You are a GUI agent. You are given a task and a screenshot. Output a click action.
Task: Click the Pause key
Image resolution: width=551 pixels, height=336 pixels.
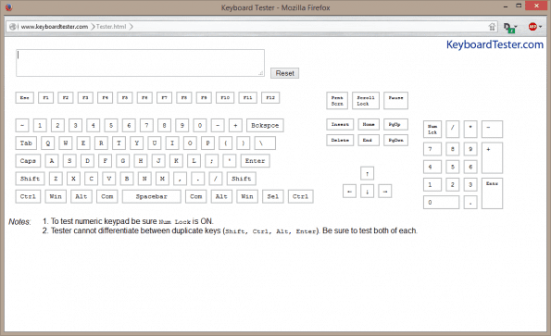395,100
